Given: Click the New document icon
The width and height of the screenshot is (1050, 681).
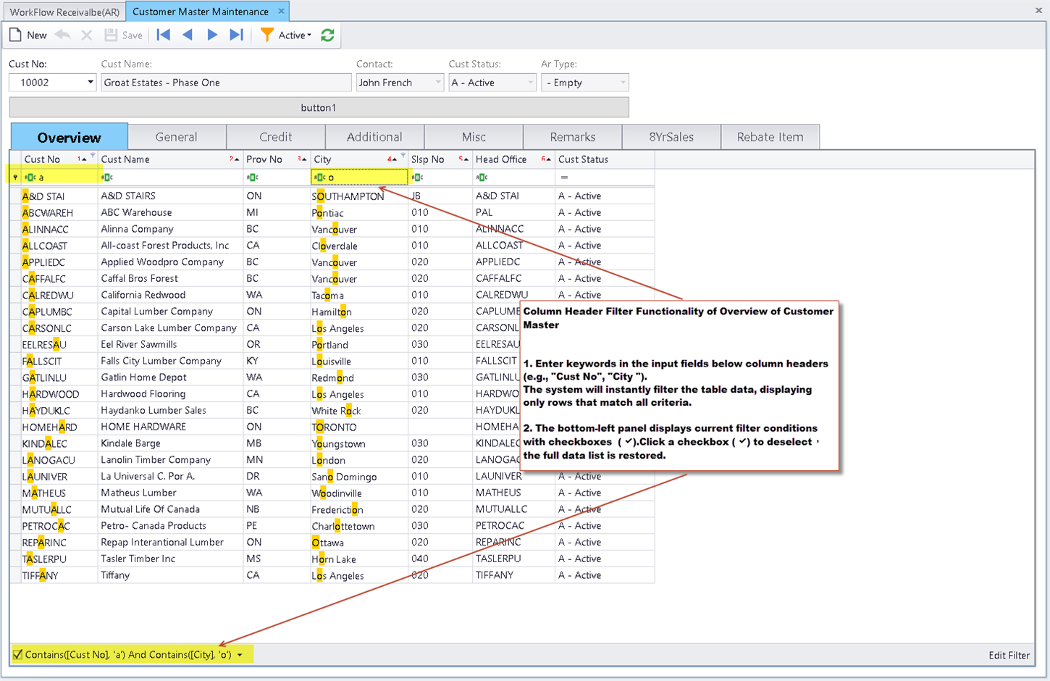Looking at the screenshot, I should [16, 35].
